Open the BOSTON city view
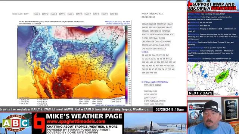Viewport: 239px width, 134px height. pos(165,35)
